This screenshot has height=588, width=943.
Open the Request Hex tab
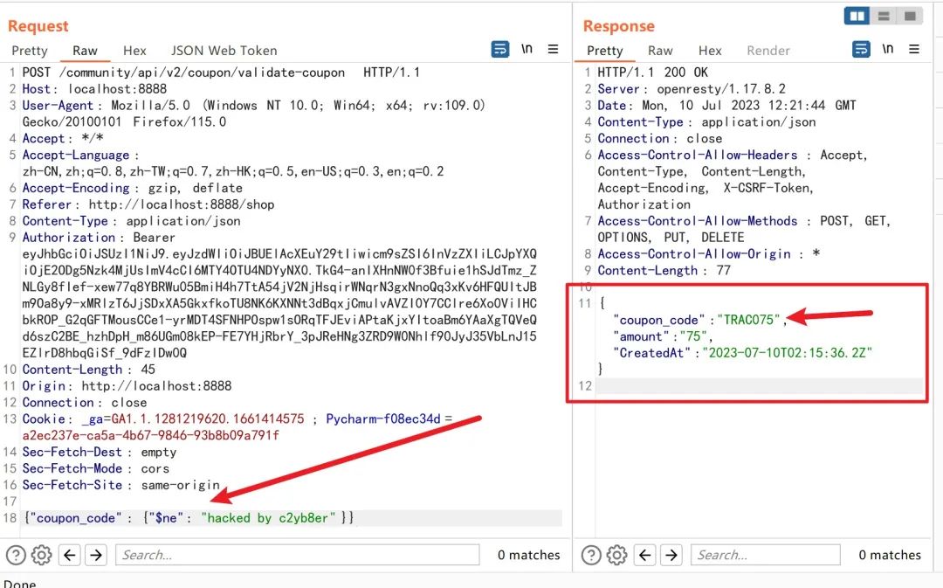click(x=134, y=51)
